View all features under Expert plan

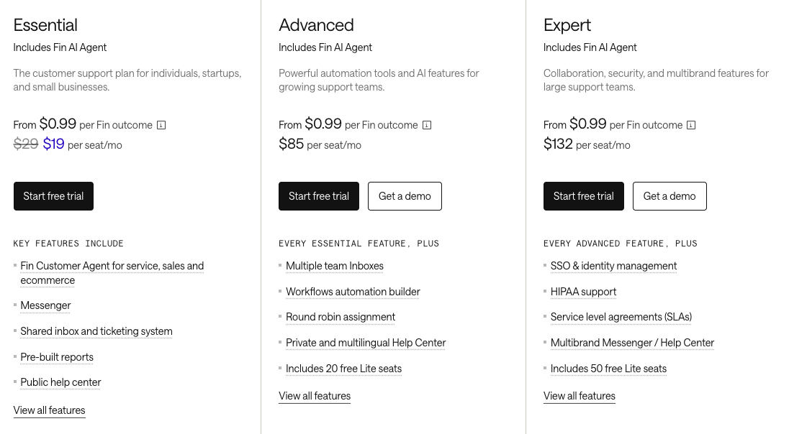click(580, 396)
